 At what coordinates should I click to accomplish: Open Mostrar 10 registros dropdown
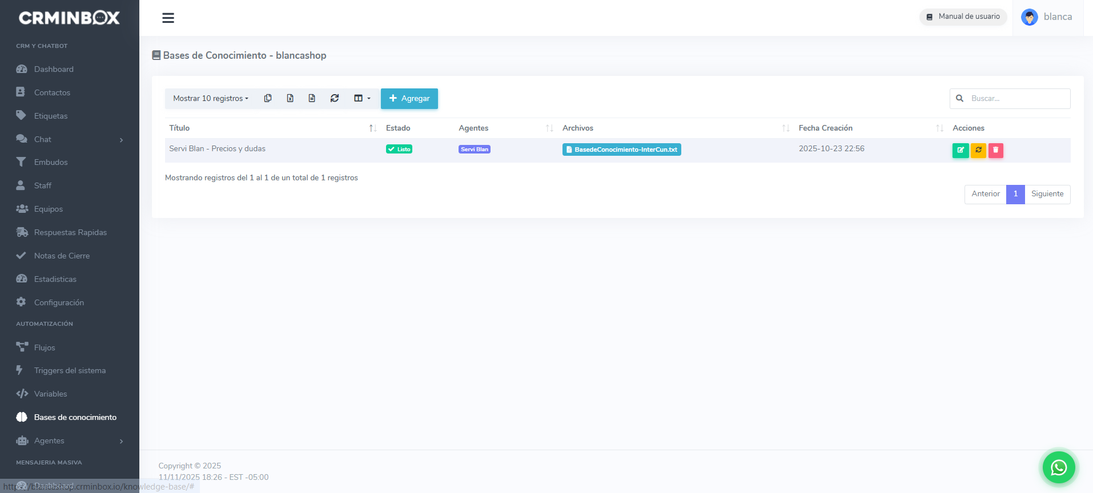[211, 98]
